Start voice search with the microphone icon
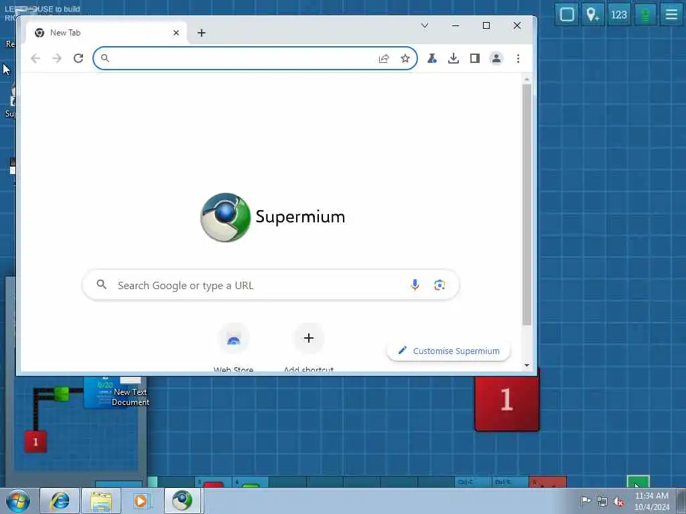686x514 pixels. [x=415, y=285]
